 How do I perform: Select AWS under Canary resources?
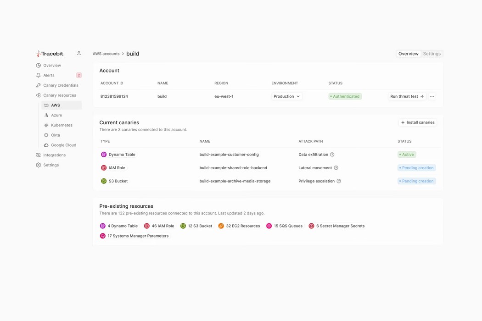62,105
